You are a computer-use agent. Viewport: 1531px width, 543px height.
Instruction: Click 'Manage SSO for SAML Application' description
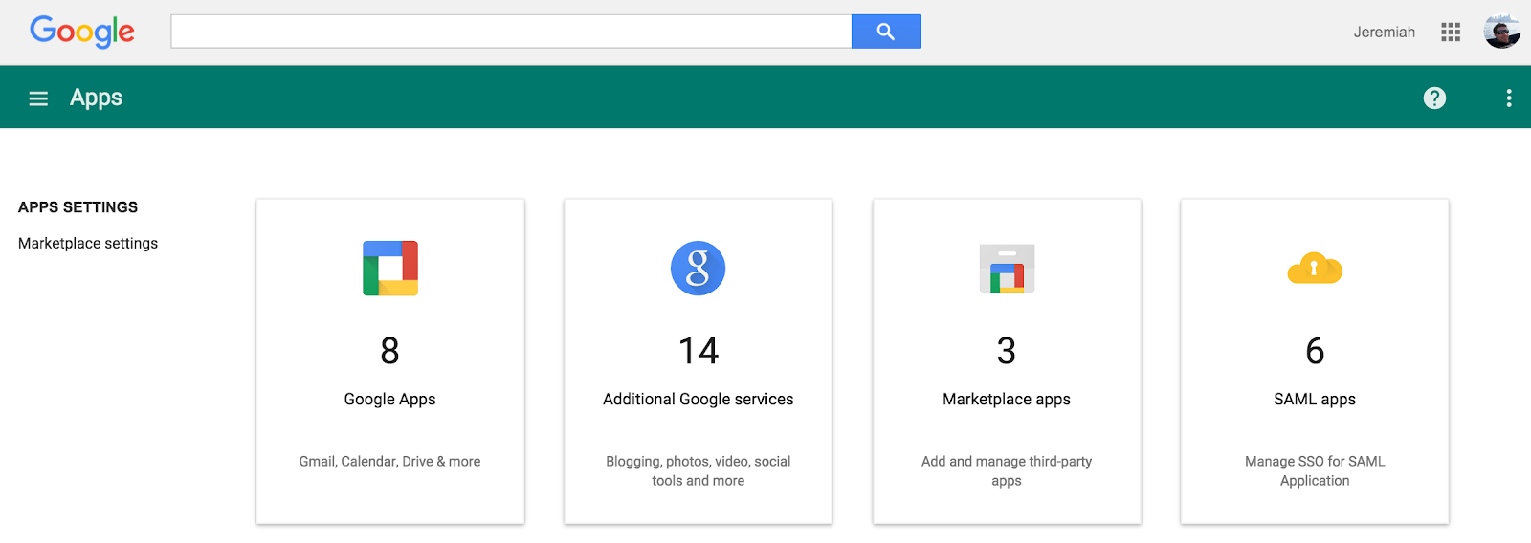pos(1315,471)
